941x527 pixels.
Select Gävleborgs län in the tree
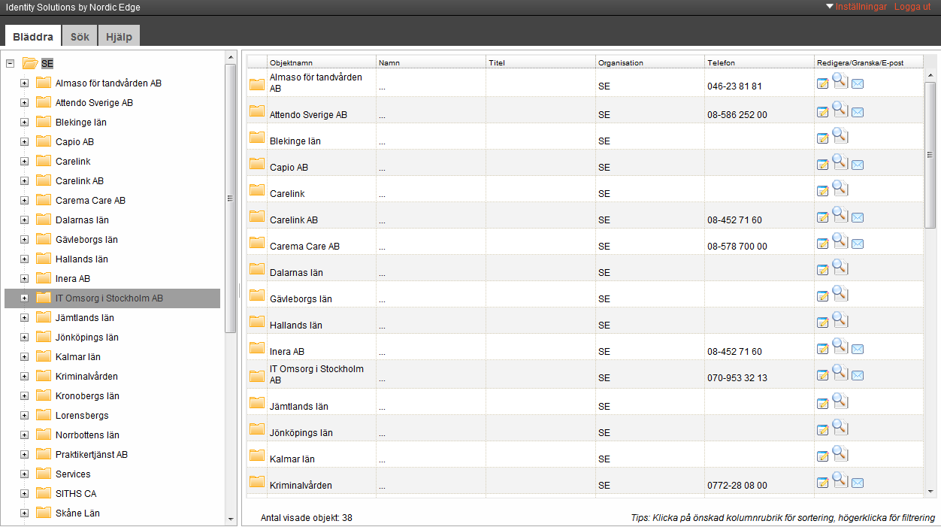tap(86, 240)
